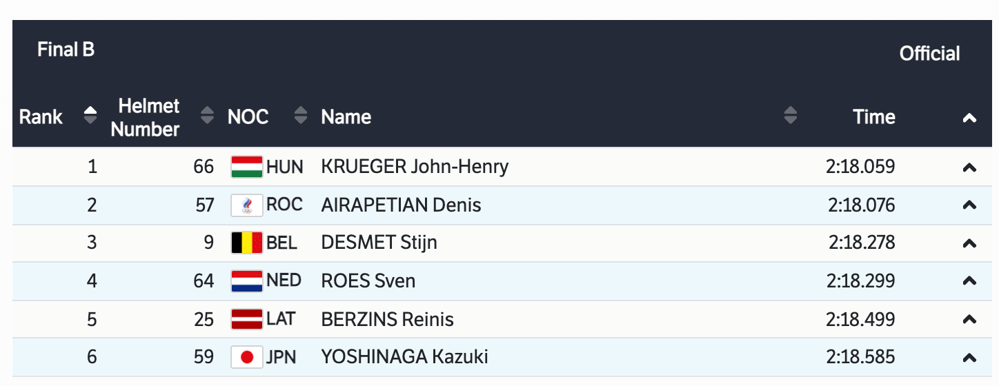
Task: Toggle YOSHINAGA Kazuki row details chevron
Action: coord(969,358)
